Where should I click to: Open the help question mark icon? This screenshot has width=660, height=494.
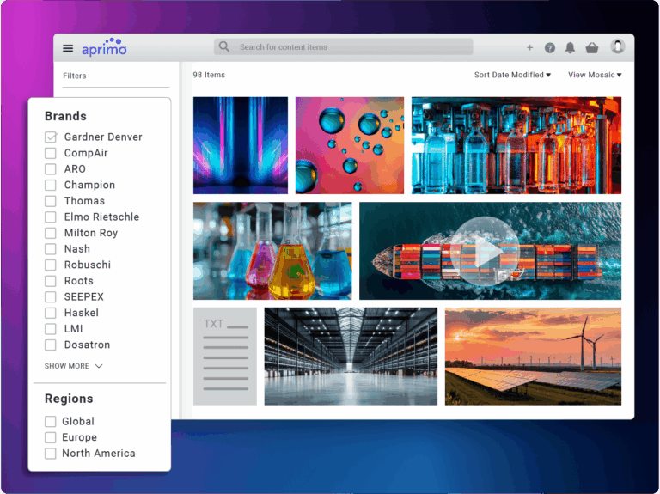pos(550,48)
